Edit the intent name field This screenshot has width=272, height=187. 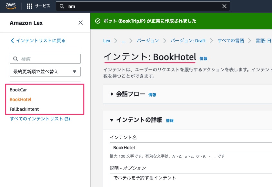[x=191, y=147]
